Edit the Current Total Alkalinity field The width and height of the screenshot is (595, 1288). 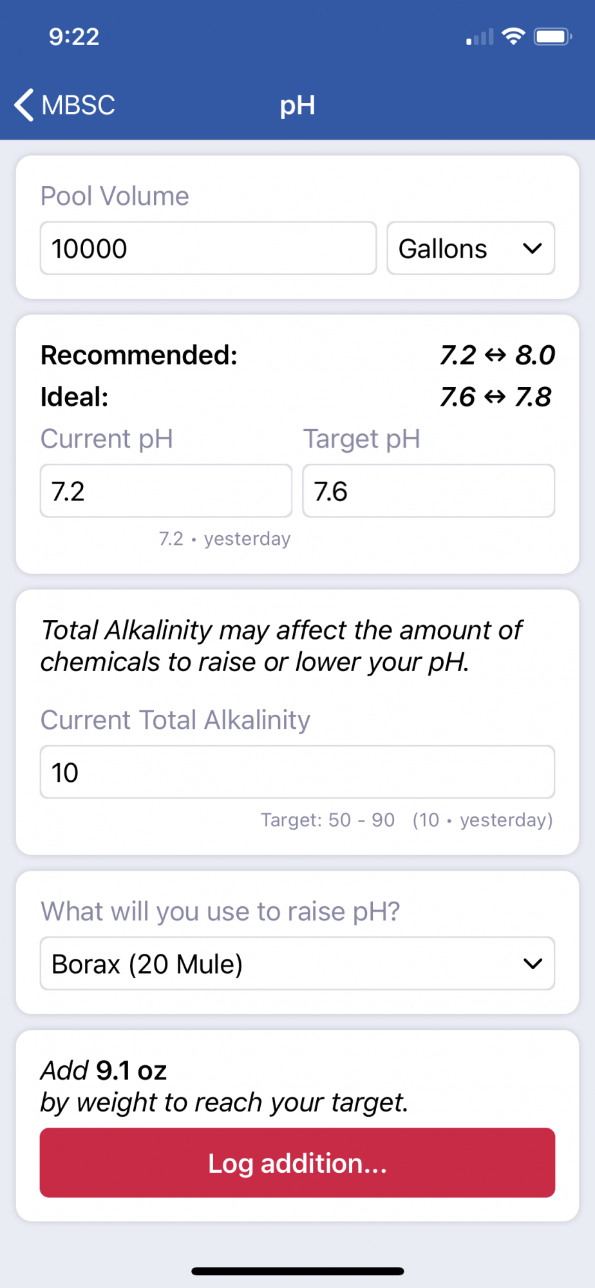[297, 772]
